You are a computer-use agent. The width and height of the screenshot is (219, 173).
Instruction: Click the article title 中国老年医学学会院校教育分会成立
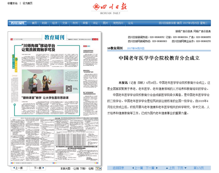point(159,58)
